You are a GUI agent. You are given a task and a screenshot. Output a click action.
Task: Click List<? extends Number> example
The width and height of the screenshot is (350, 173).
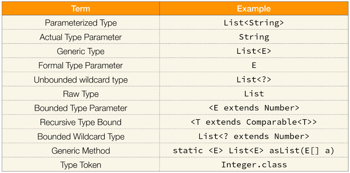tap(254, 136)
